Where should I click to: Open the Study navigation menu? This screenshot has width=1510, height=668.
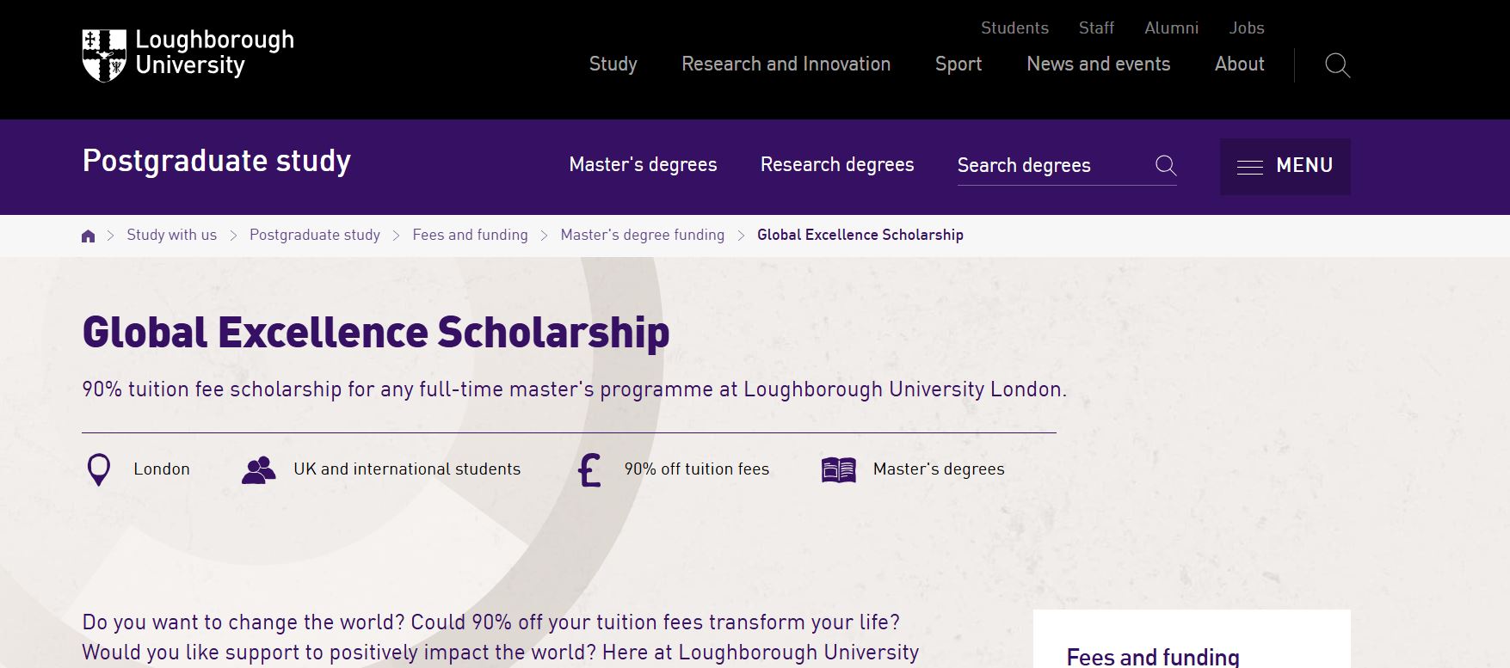(613, 64)
